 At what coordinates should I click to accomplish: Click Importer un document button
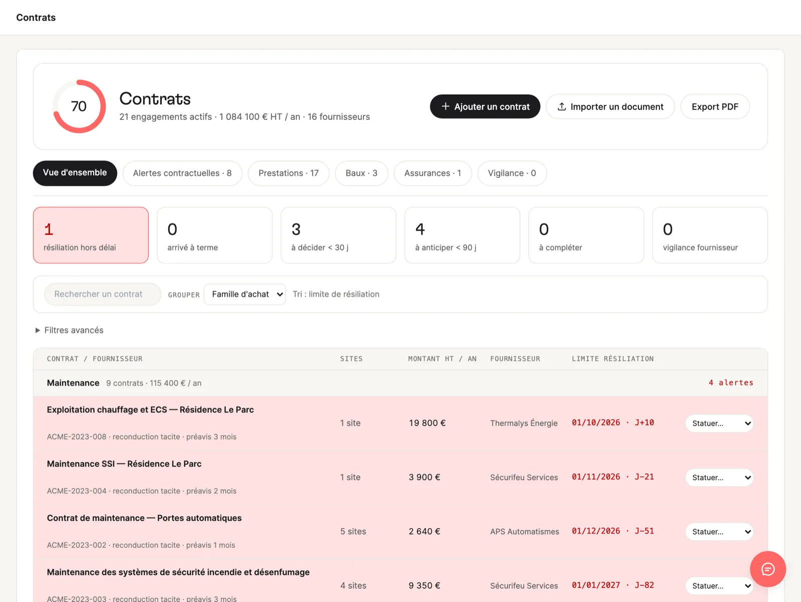[x=610, y=106]
